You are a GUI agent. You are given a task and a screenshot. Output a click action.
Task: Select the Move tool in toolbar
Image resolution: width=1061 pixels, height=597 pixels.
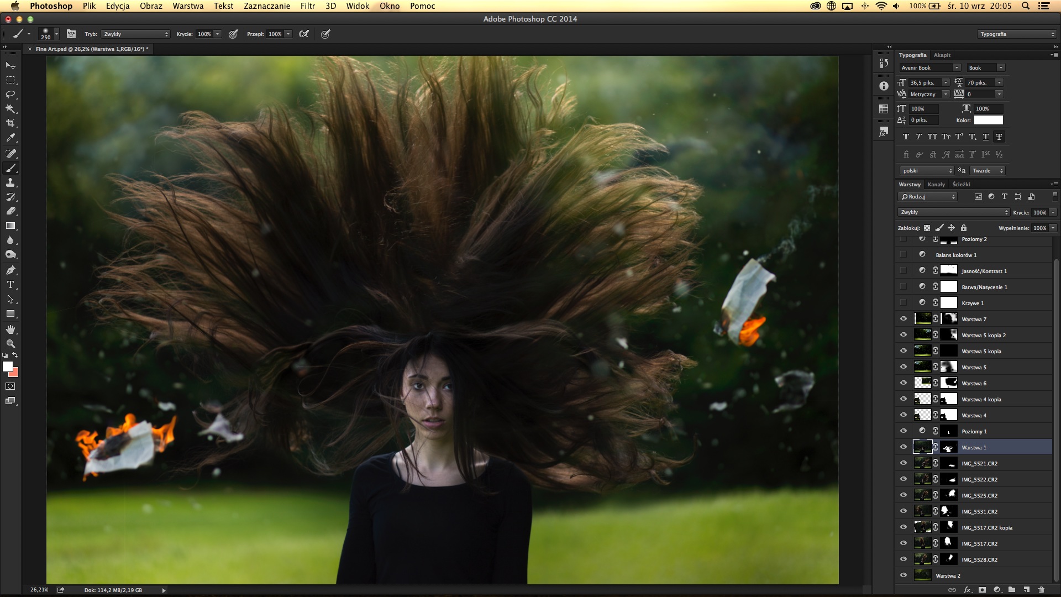coord(11,66)
